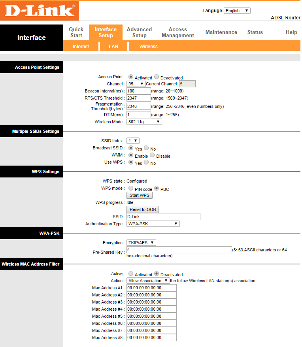The image size is (302, 347).
Task: Set Access Point to Deactivated
Action: pos(157,77)
